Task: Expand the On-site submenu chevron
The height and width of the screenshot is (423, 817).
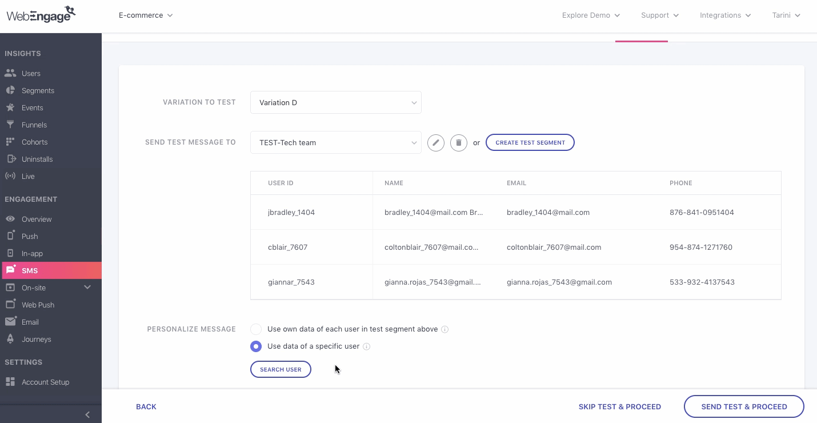Action: coord(87,287)
